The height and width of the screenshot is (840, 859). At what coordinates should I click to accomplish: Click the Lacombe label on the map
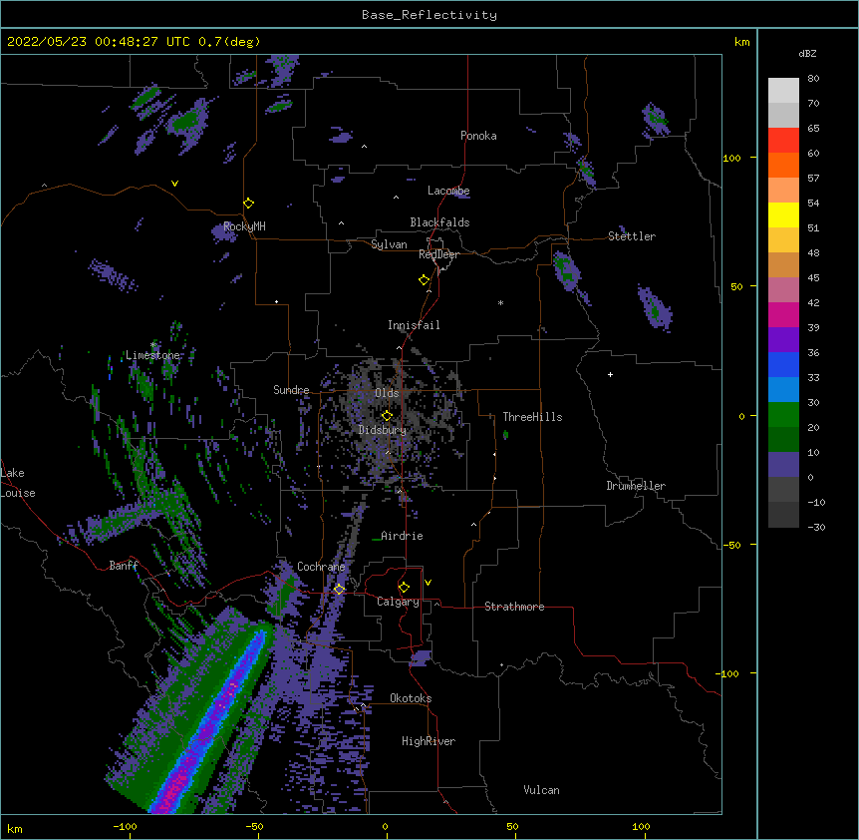pyautogui.click(x=448, y=191)
